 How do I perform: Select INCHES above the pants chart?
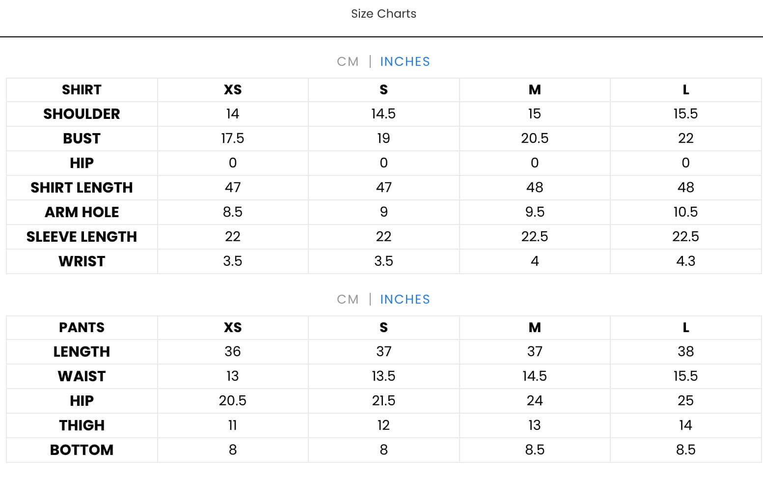coord(405,300)
